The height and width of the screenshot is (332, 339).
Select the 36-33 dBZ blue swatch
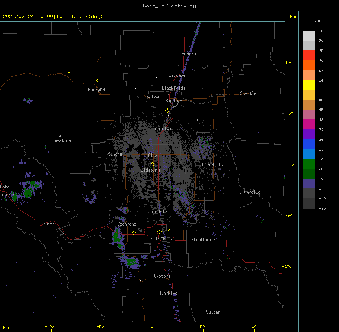pyautogui.click(x=309, y=144)
